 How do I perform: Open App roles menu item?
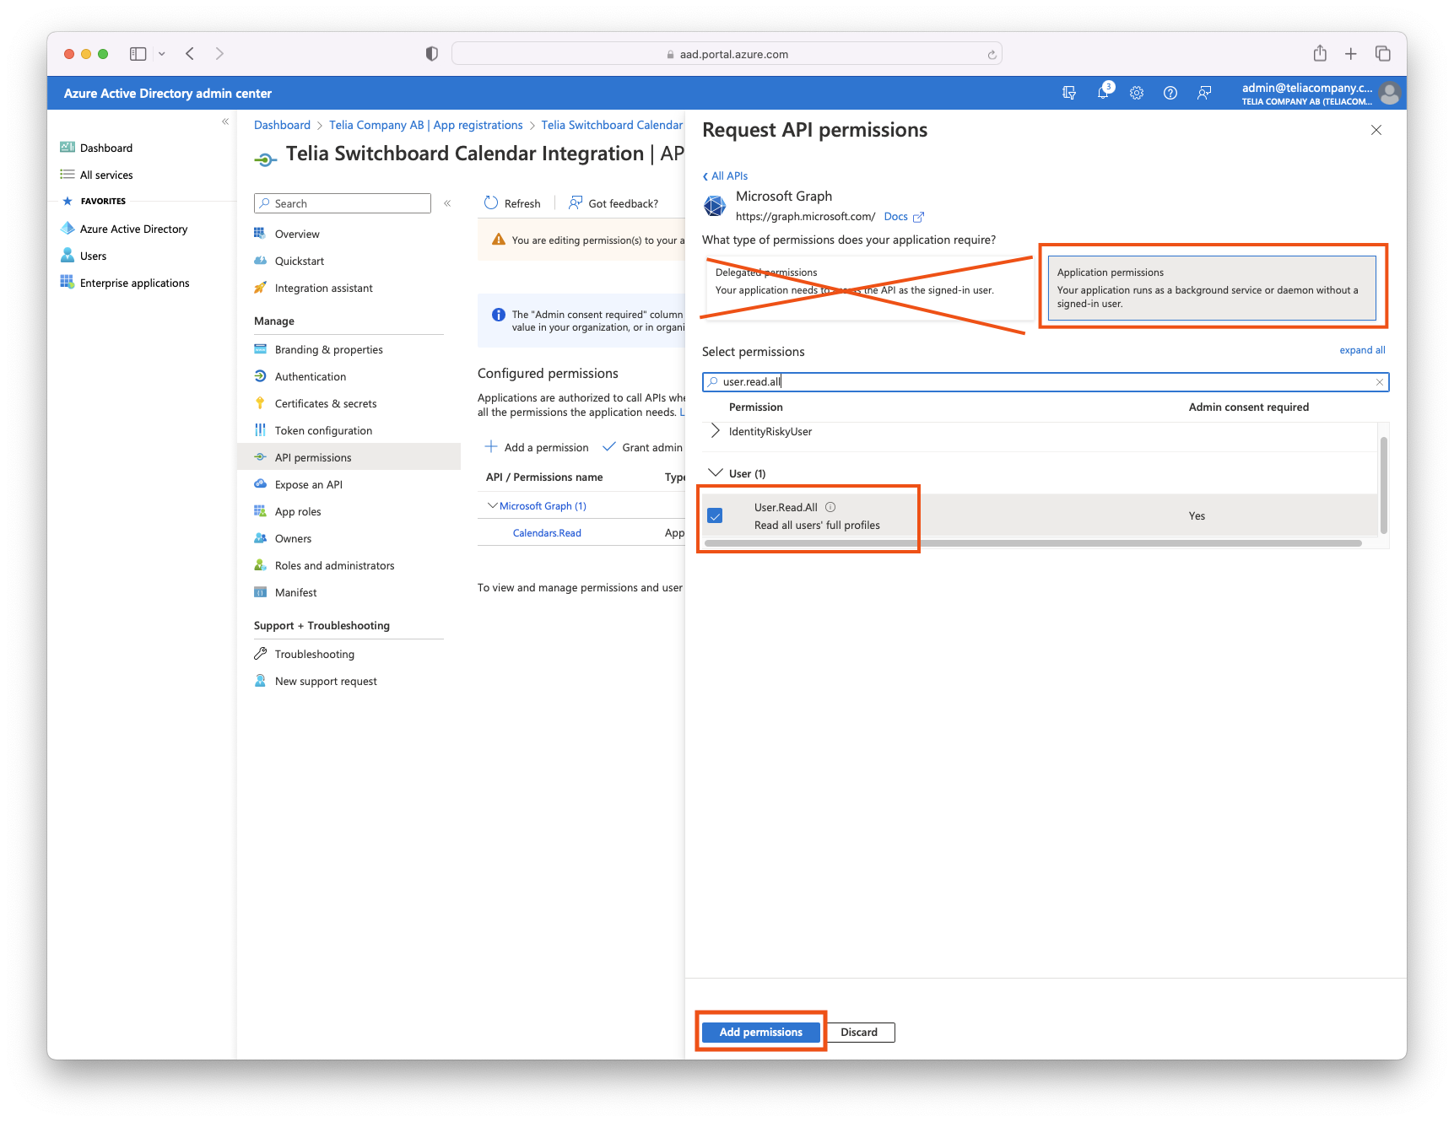[x=298, y=511]
